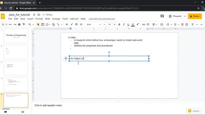Click the bulleted list icon
This screenshot has width=205, height=115.
[175, 24]
